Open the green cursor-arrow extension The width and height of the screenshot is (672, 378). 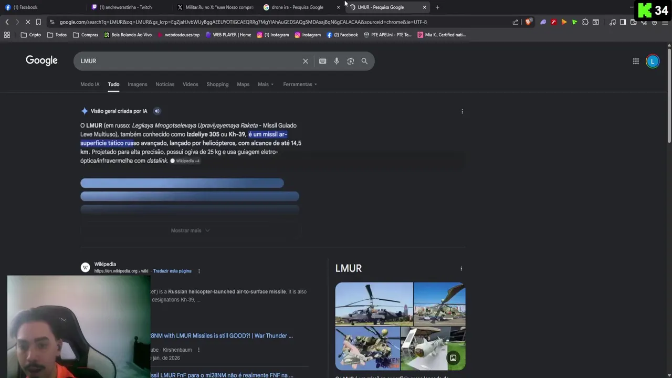click(x=574, y=22)
